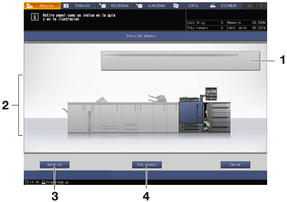The height and width of the screenshot is (202, 287).
Task: Click the 'Cant. arch.' 98.281% value
Action: (259, 28)
